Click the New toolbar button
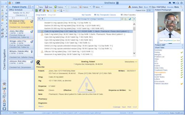 tap(39, 7)
